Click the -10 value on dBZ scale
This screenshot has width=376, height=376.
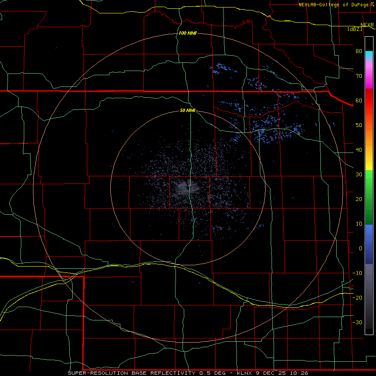click(x=357, y=273)
